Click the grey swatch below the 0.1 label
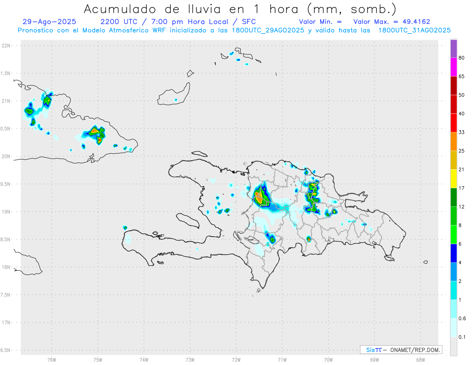This screenshot has width=472, height=365. coord(454,346)
